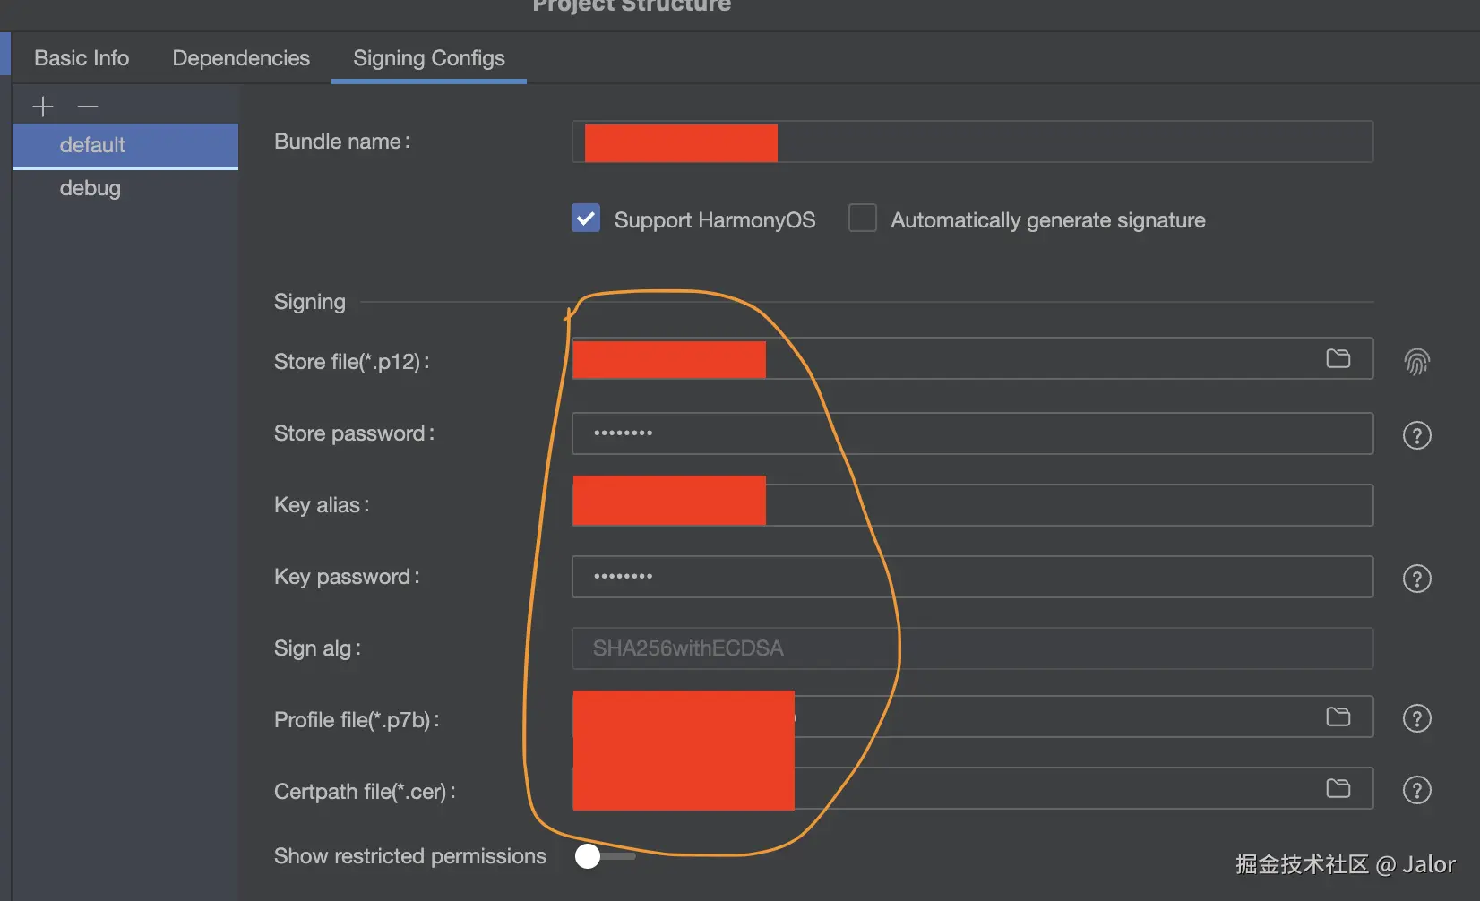The height and width of the screenshot is (901, 1480).
Task: Click the Store password field
Action: 972,433
